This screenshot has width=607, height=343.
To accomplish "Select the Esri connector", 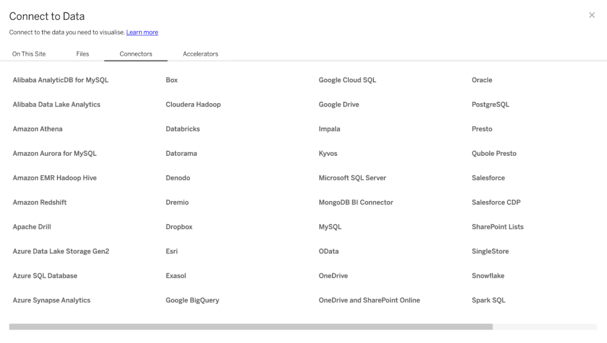I will pyautogui.click(x=171, y=251).
